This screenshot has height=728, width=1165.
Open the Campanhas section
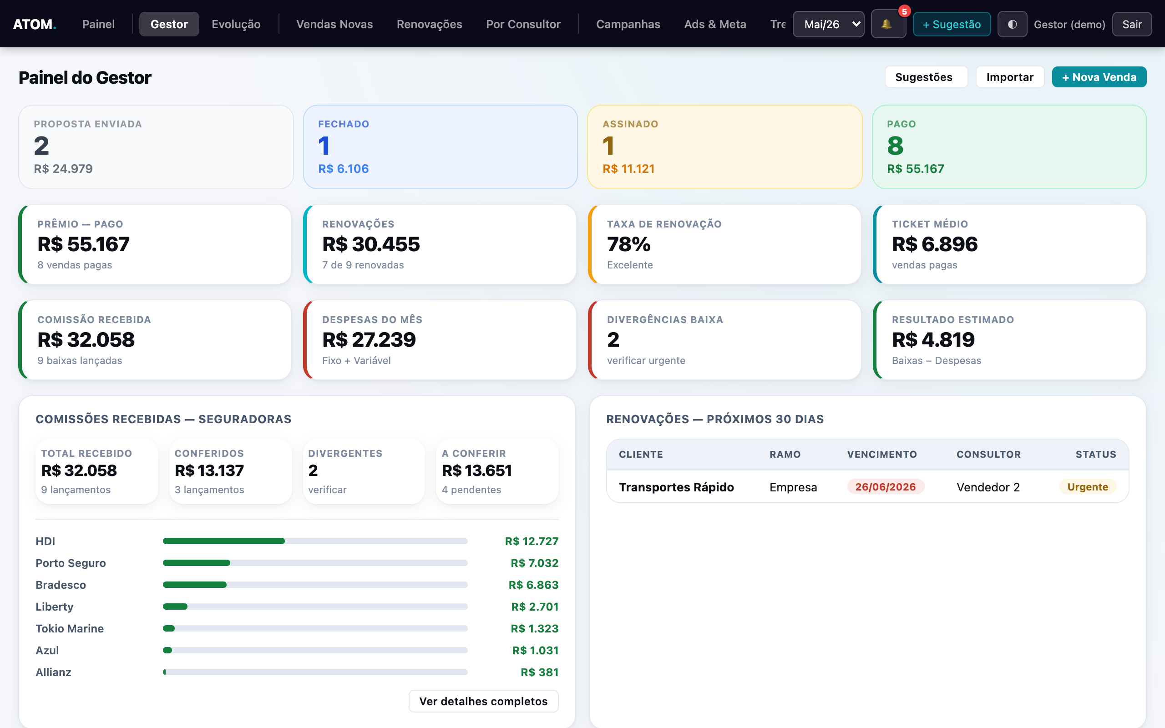(628, 24)
